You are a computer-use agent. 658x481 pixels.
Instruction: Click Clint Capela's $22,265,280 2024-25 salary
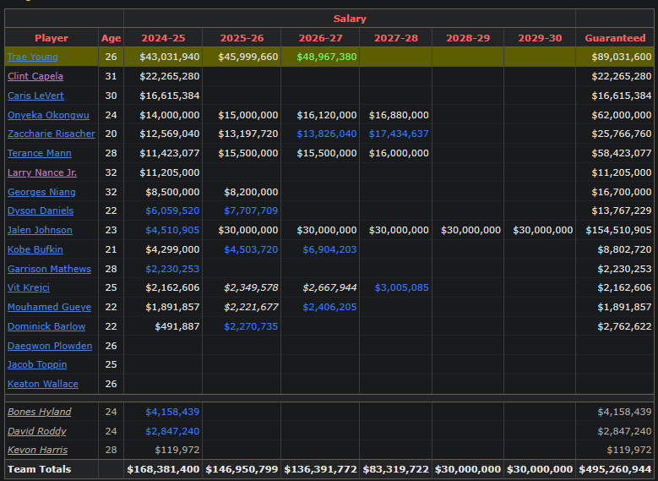(x=170, y=76)
